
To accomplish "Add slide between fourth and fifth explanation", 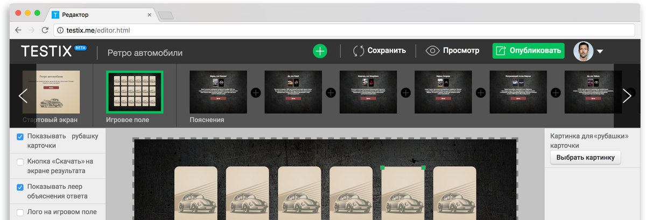I will pos(481,92).
